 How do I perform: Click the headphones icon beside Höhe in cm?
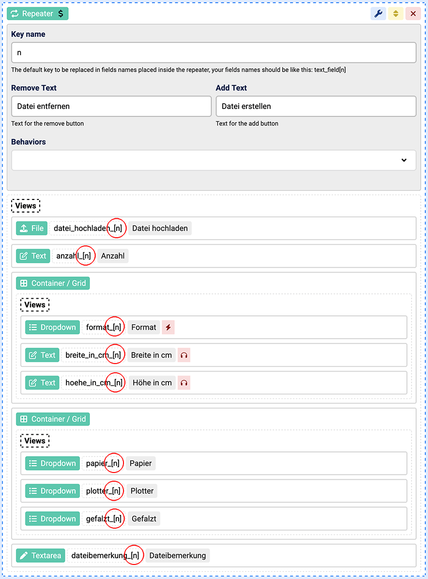(183, 382)
